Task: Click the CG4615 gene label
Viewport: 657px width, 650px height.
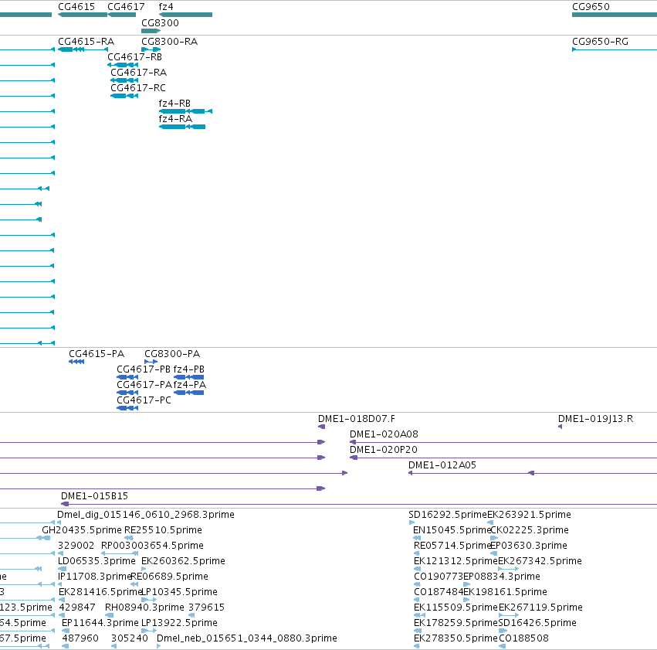Action: coord(76,7)
